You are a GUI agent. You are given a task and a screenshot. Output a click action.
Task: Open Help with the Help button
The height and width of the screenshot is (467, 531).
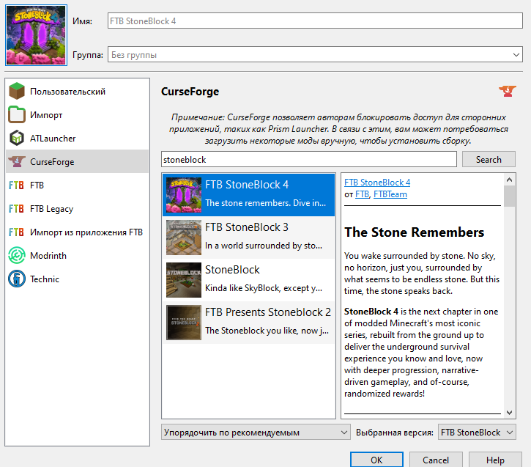click(x=495, y=460)
